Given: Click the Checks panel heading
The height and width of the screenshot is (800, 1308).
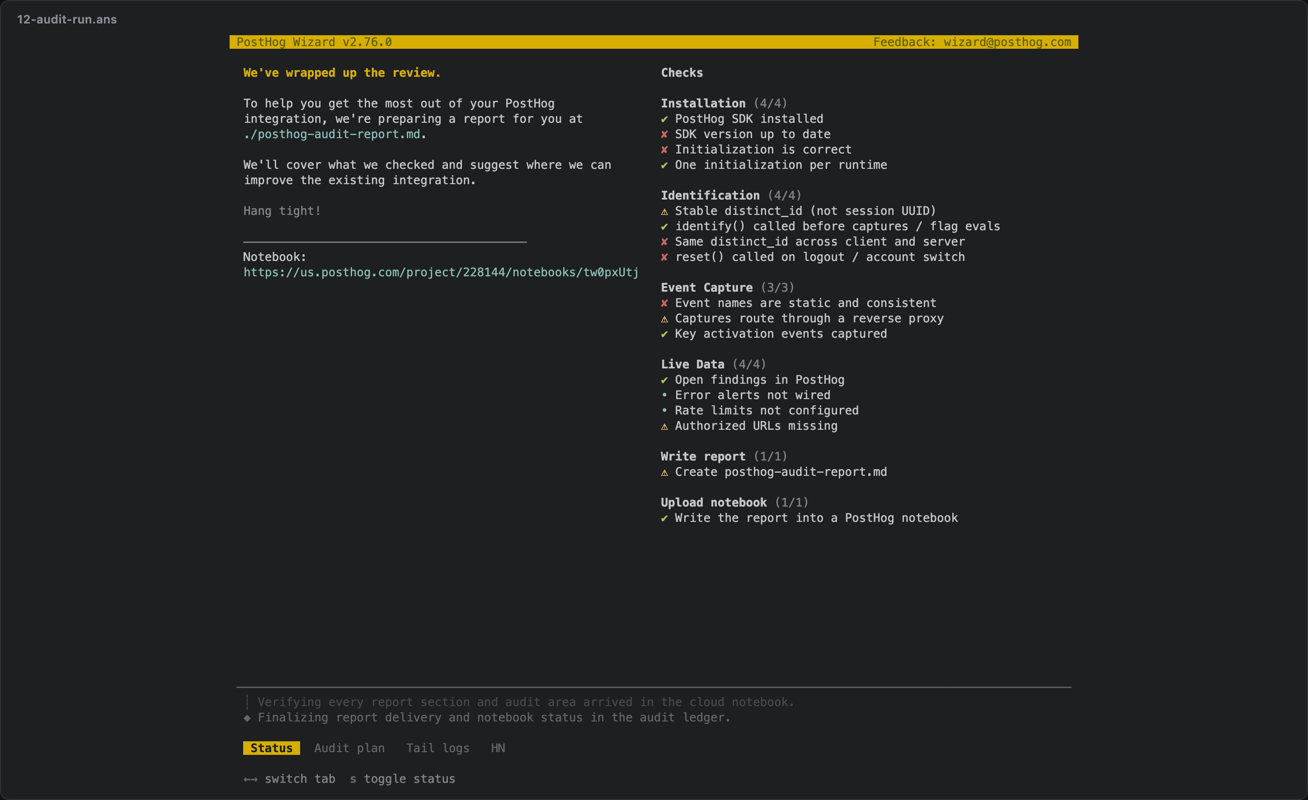Looking at the screenshot, I should tap(682, 73).
